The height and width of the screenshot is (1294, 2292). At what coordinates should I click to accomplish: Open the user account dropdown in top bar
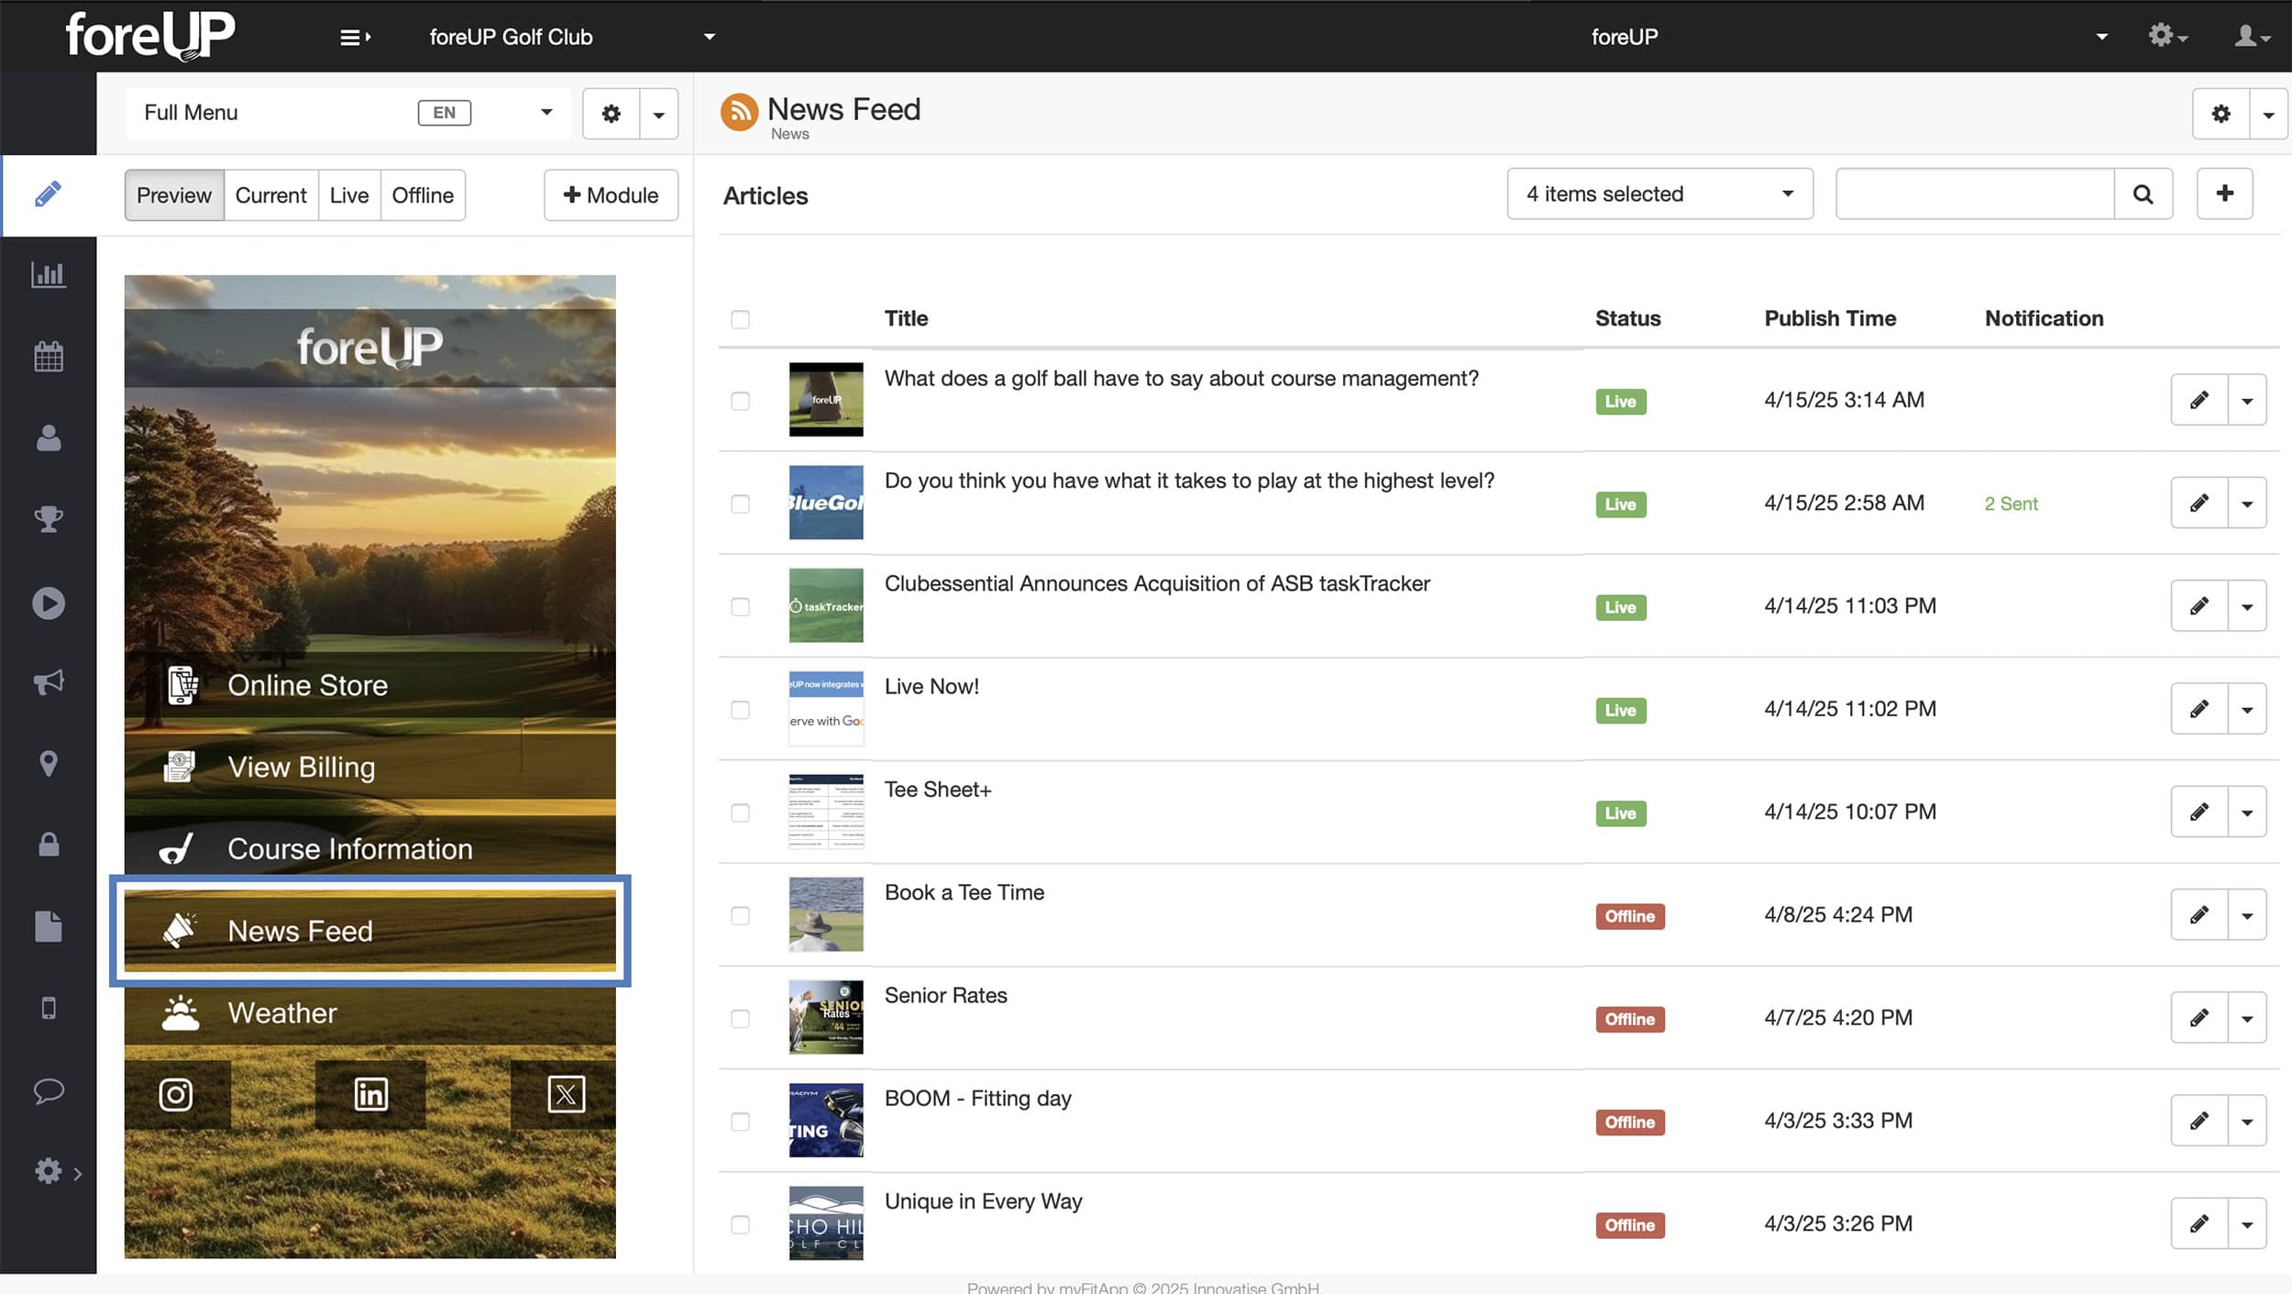point(2252,37)
